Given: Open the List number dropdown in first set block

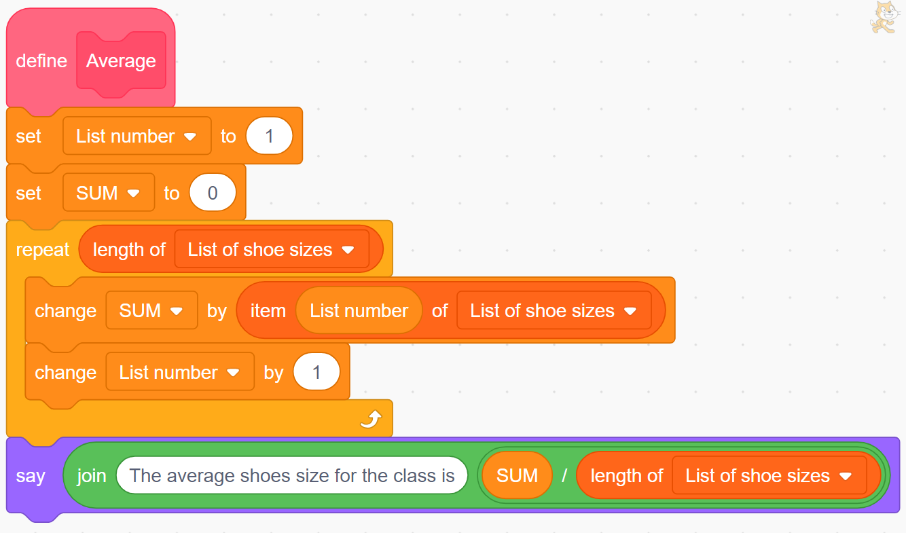Looking at the screenshot, I should pos(190,136).
